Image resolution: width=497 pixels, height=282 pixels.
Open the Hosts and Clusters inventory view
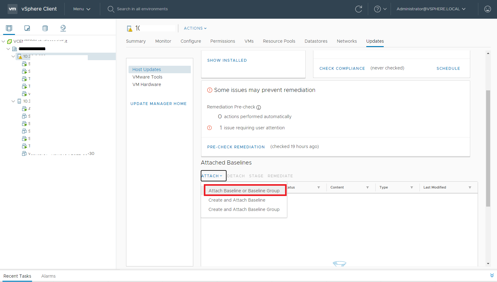(9, 28)
